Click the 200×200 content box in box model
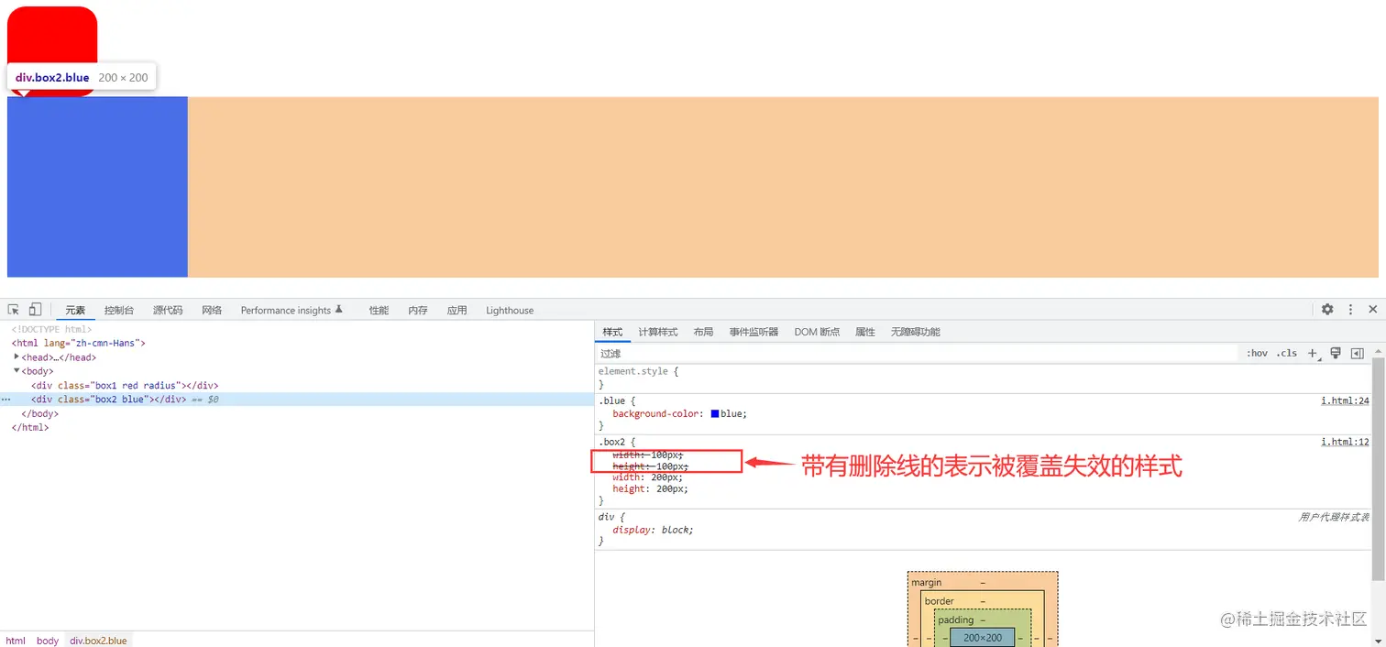The width and height of the screenshot is (1386, 647). (982, 638)
